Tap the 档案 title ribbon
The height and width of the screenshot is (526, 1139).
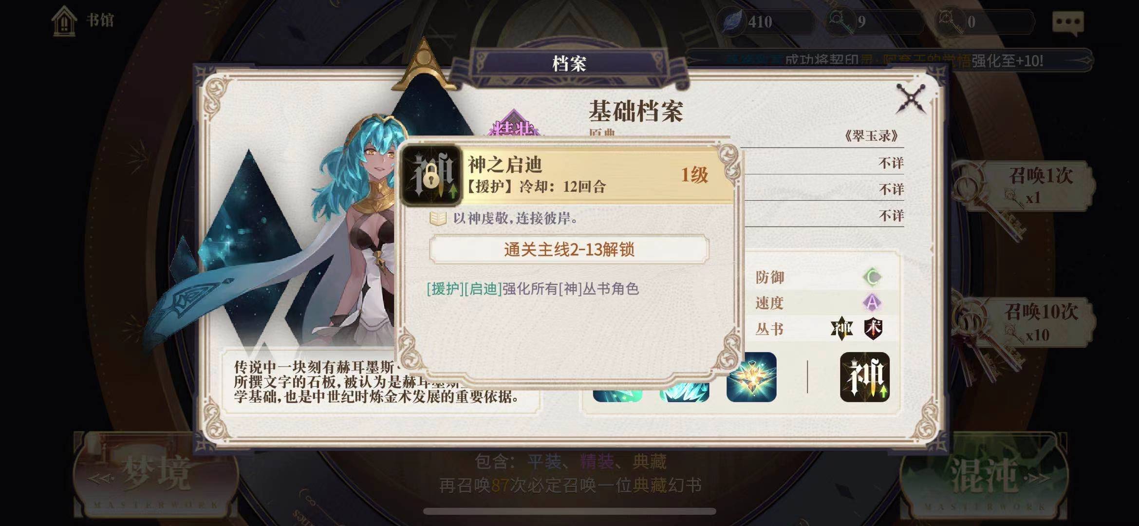point(569,63)
